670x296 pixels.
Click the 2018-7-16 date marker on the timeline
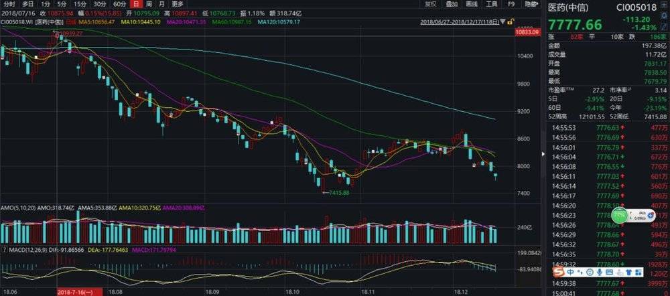point(79,292)
